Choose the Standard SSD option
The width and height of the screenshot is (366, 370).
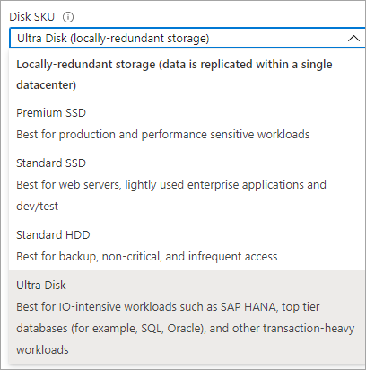[187, 184]
